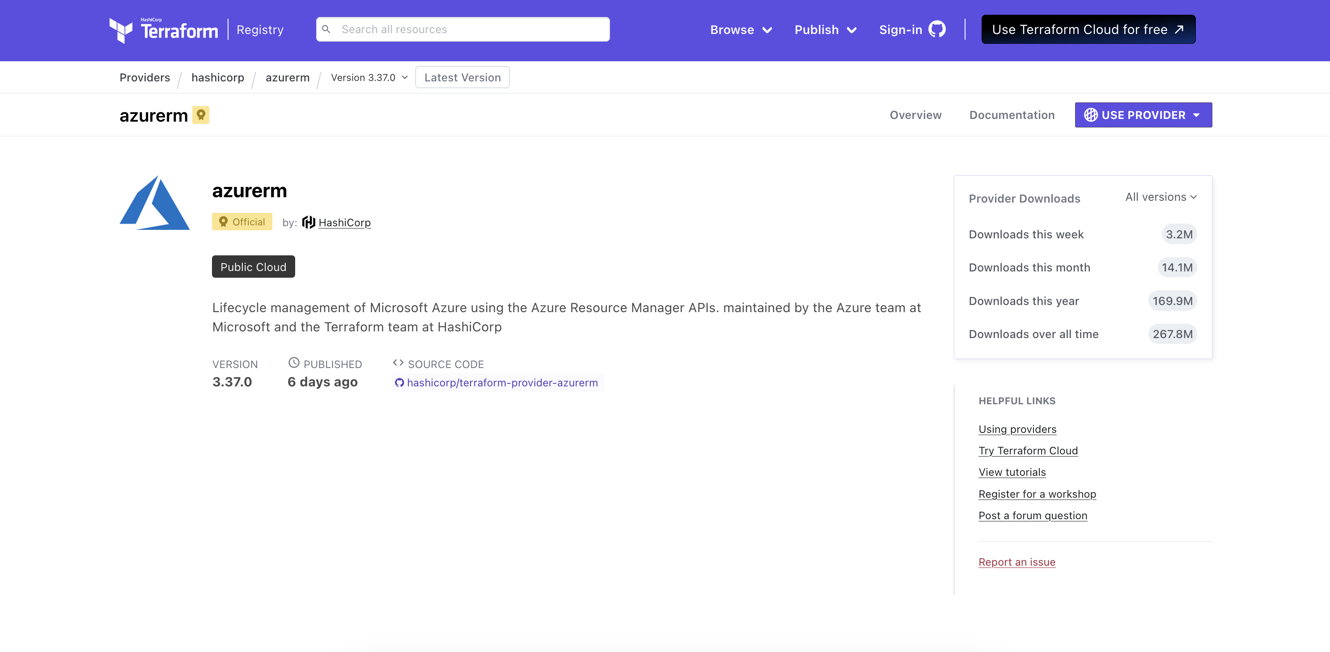
Task: Go to hashicorp breadcrumb
Action: pos(218,77)
